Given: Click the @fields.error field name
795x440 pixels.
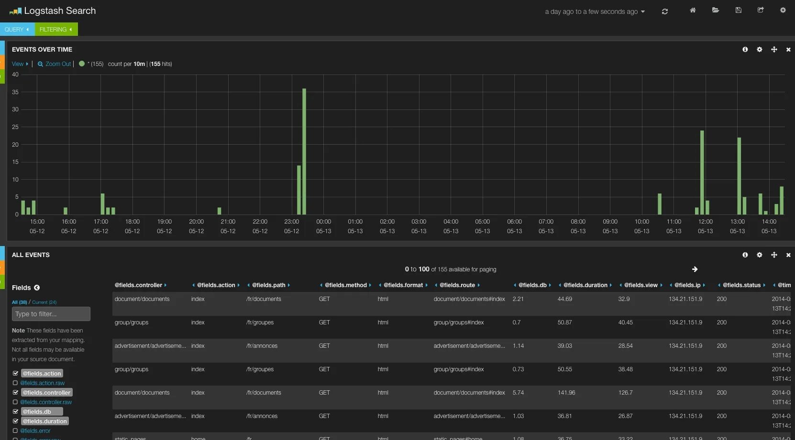Looking at the screenshot, I should click(35, 431).
